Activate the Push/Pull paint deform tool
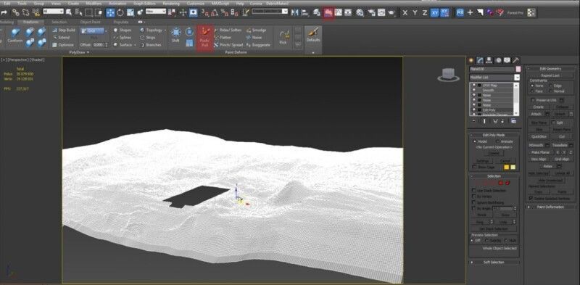 pos(204,38)
